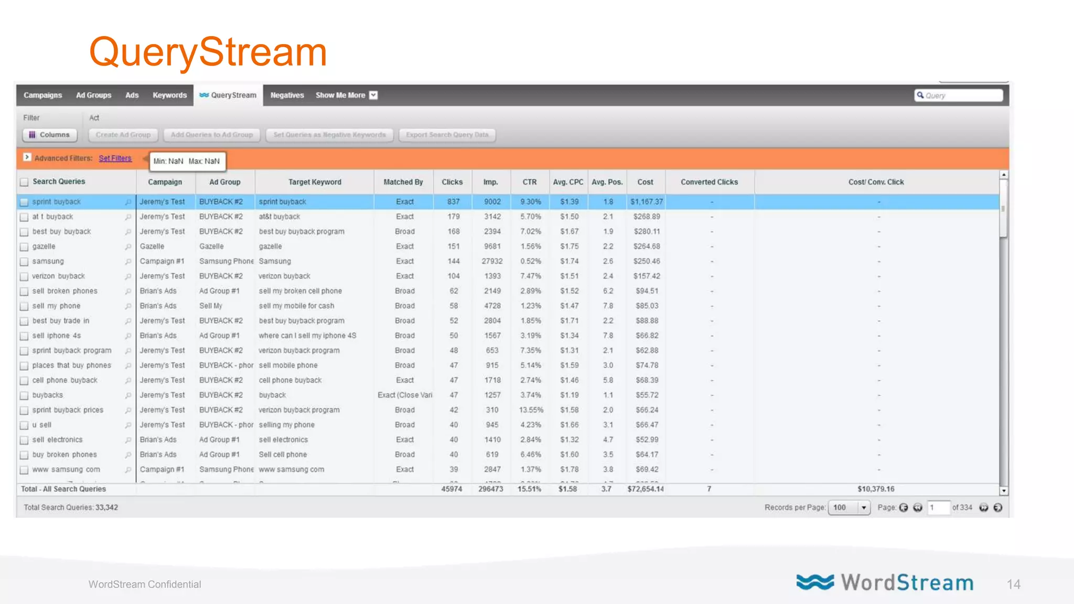The height and width of the screenshot is (604, 1074).
Task: Sort by CTR column header
Action: [530, 182]
